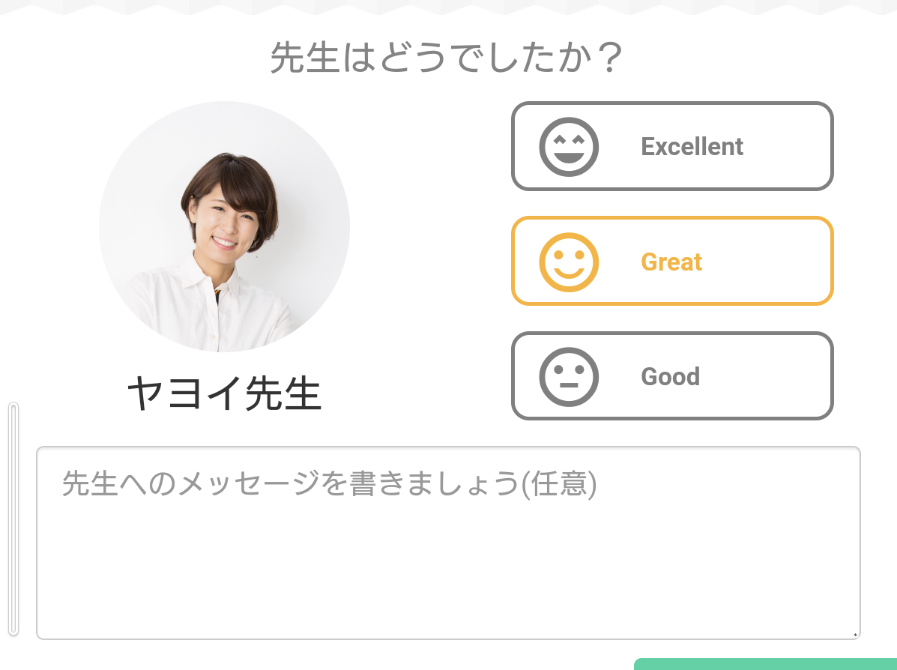The height and width of the screenshot is (670, 897).
Task: Pick the "Good" rating text
Action: [670, 376]
